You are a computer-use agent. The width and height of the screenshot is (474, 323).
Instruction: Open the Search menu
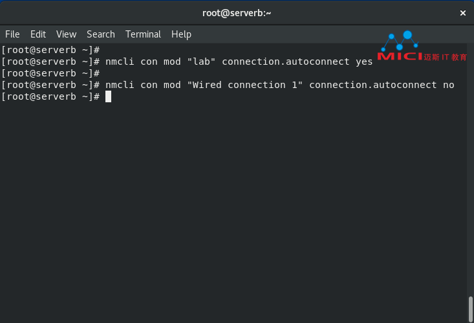101,34
